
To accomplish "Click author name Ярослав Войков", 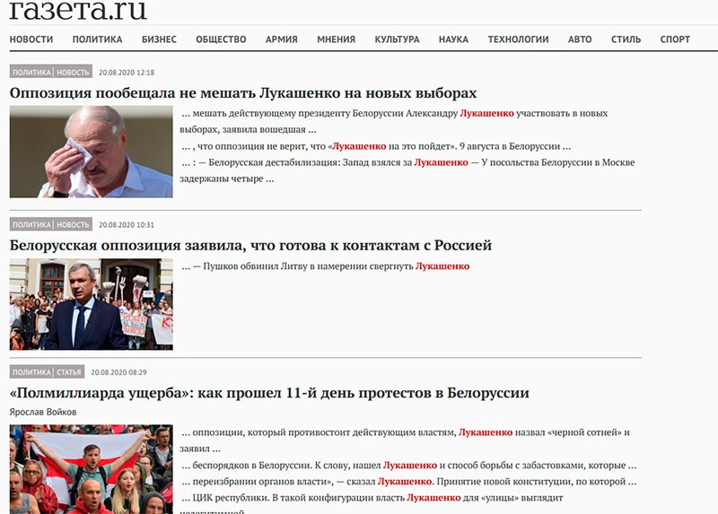I will tap(43, 412).
